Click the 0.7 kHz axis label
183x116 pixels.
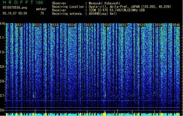[x=2, y=96]
